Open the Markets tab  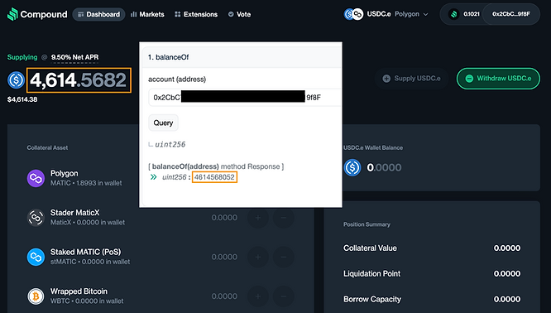[147, 14]
